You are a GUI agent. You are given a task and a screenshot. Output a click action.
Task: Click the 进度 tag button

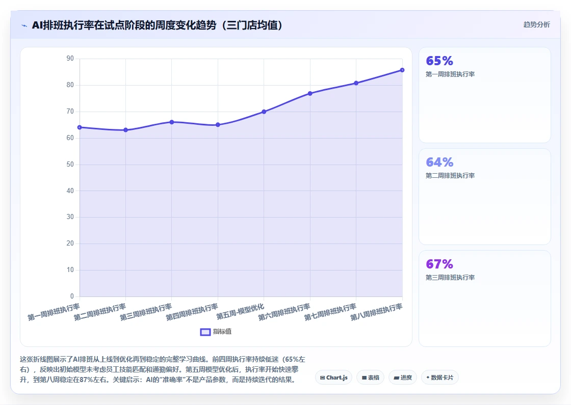[403, 377]
